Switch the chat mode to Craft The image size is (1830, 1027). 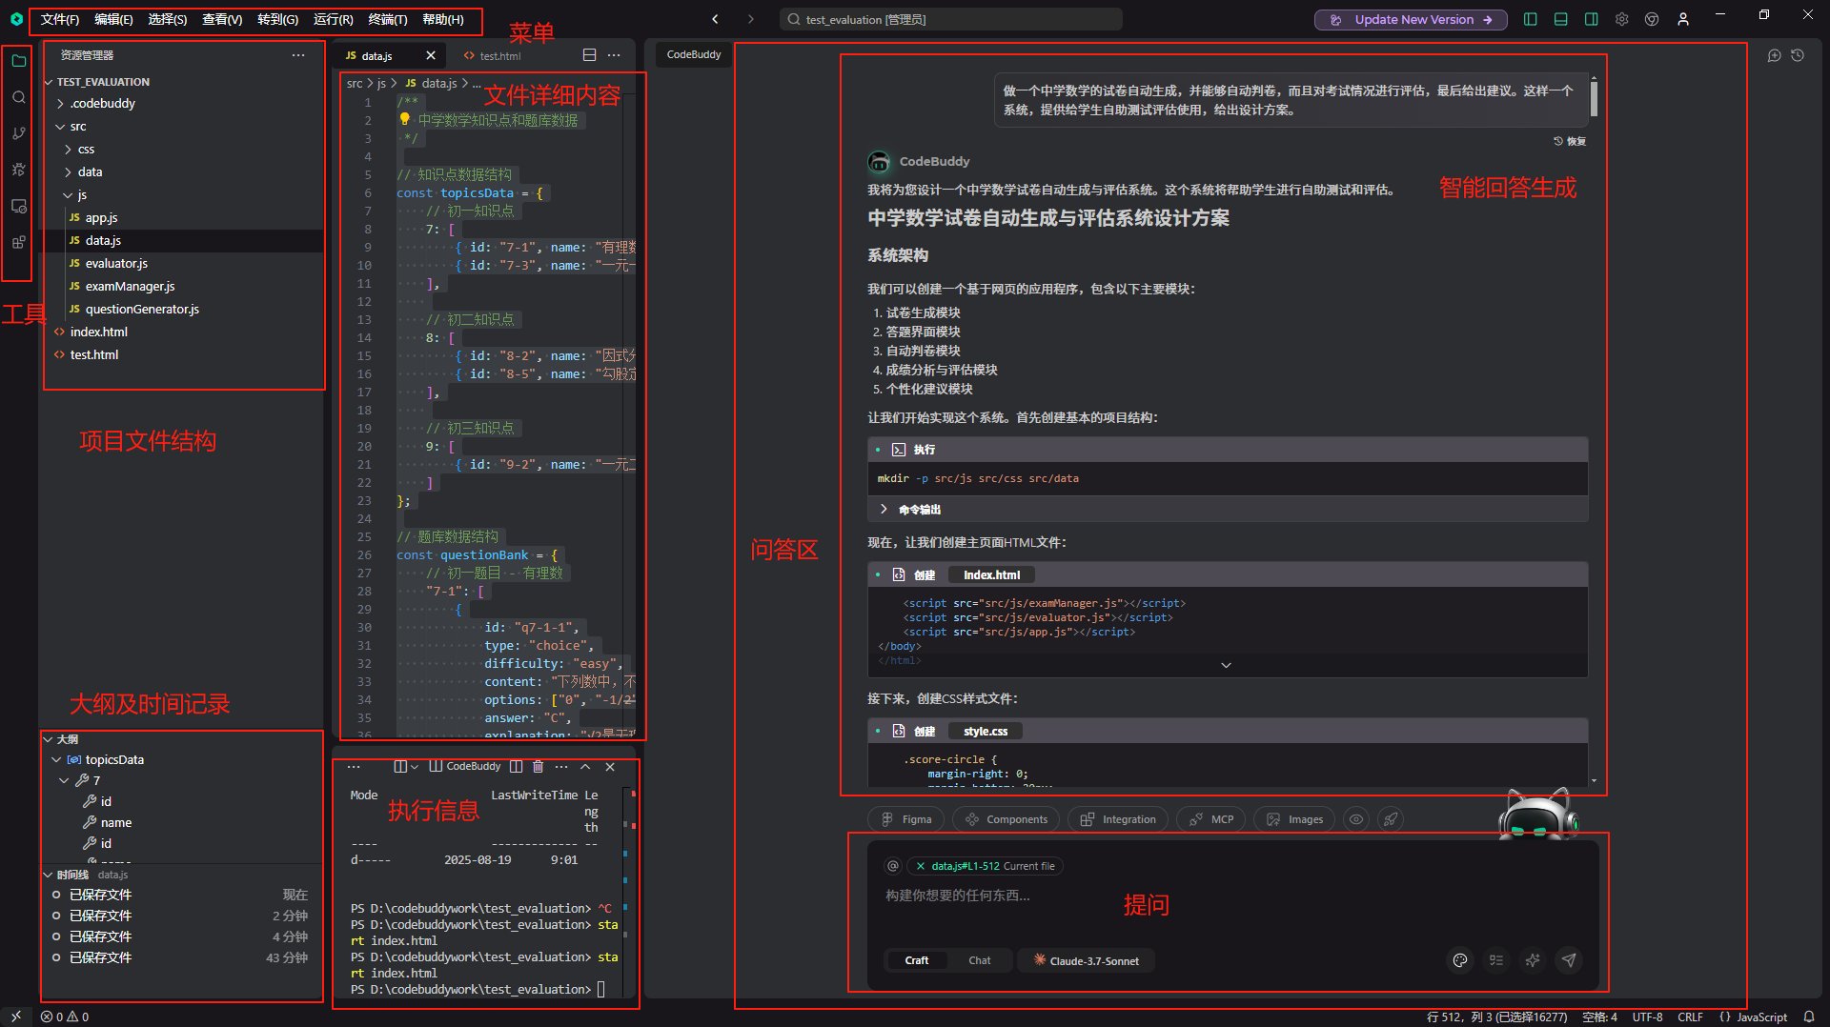click(917, 960)
